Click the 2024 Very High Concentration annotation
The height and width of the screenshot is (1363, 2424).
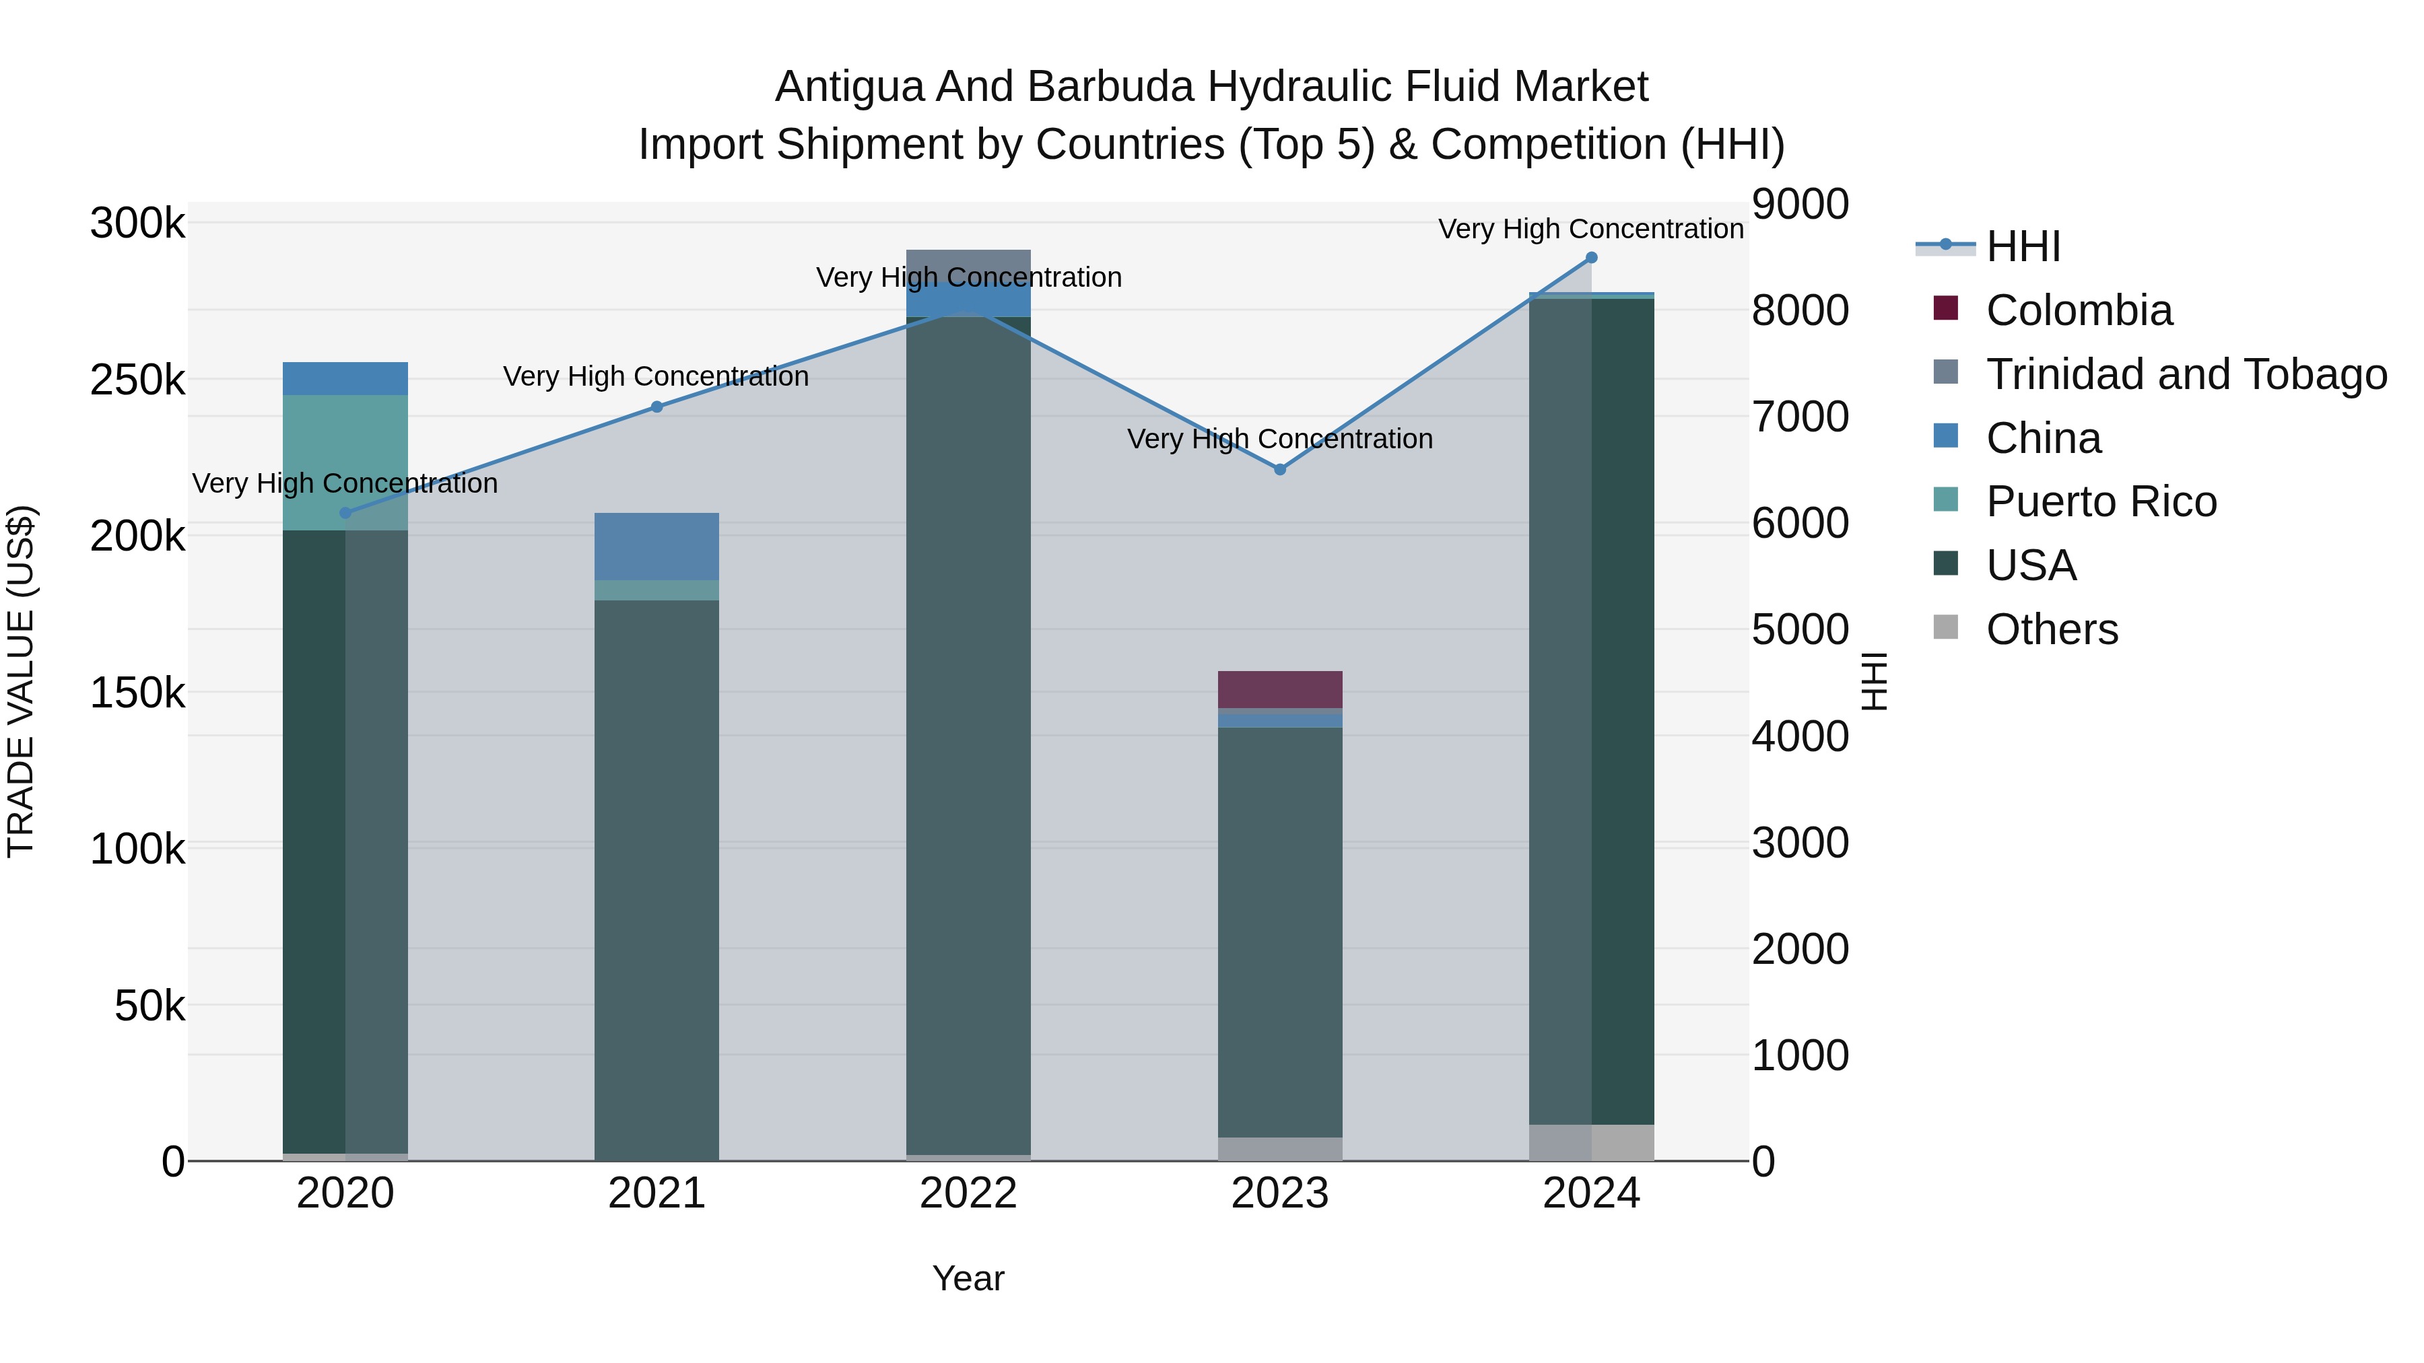[x=1591, y=229]
